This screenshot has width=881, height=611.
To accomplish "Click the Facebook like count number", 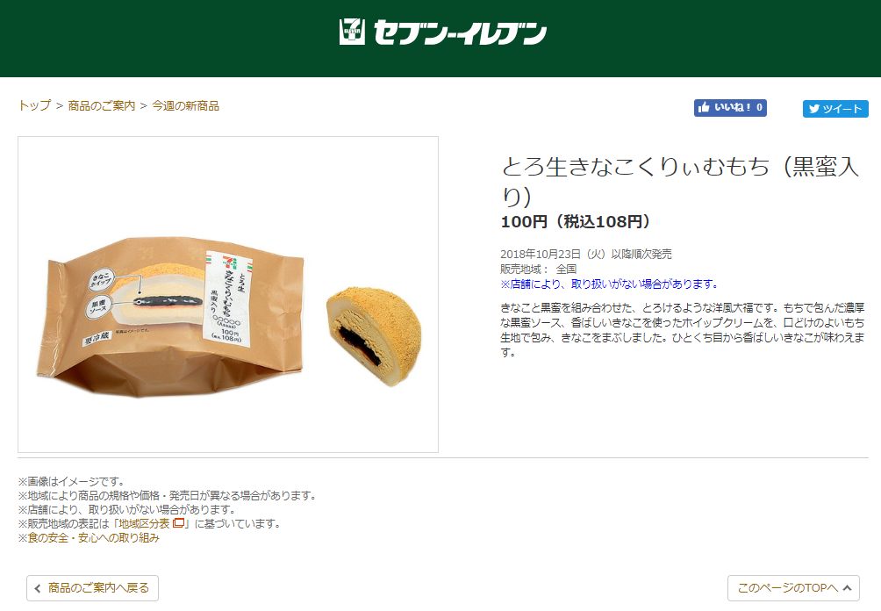I will (759, 107).
